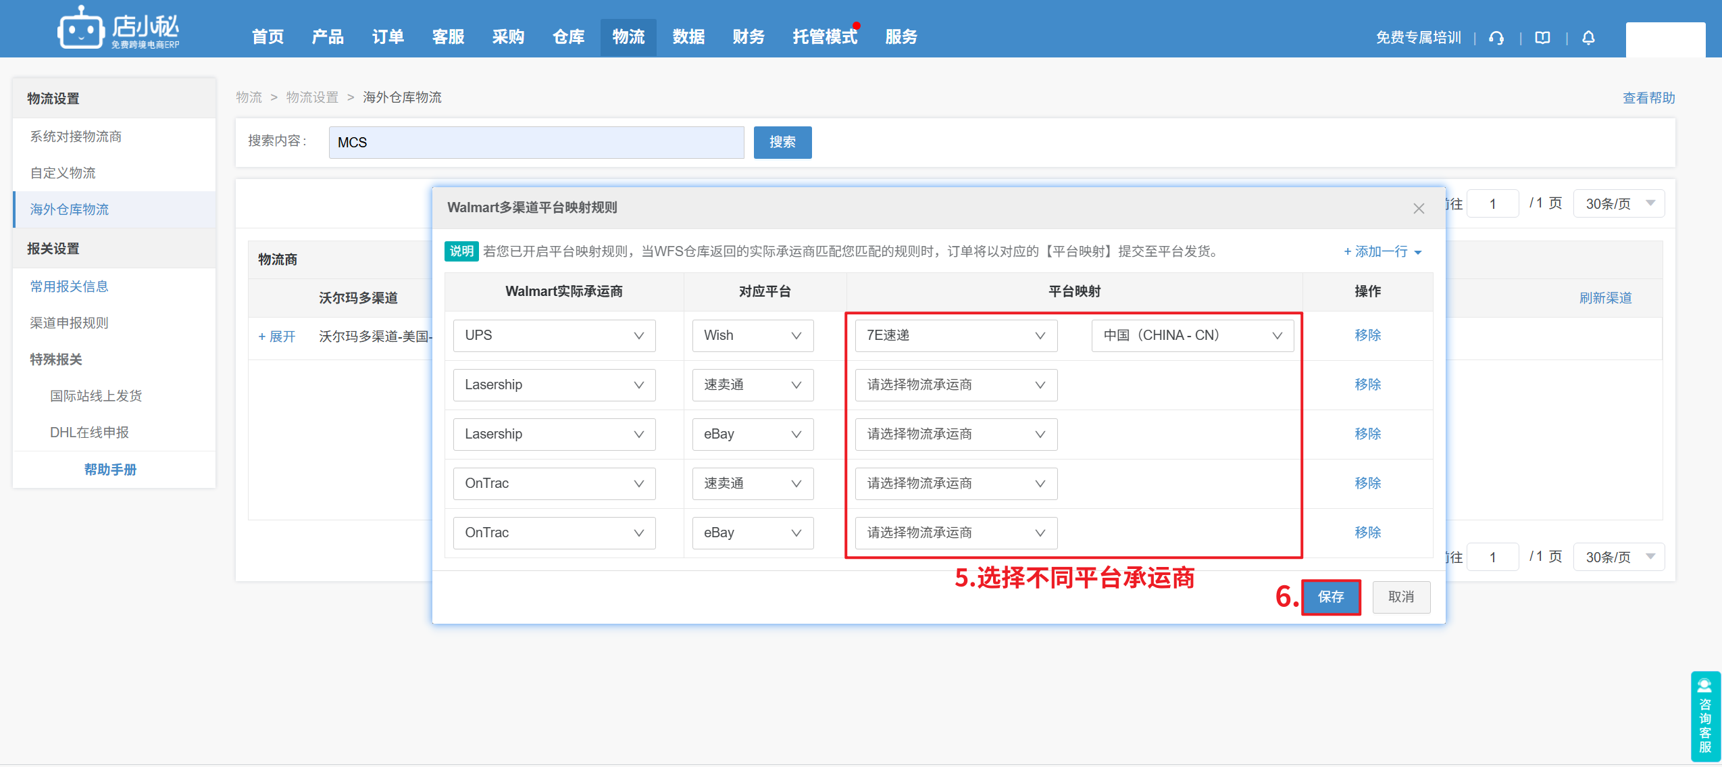This screenshot has height=767, width=1722.
Task: Open the book help-docs icon
Action: click(1542, 38)
